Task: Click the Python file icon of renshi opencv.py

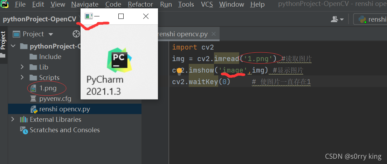Action: [x=33, y=109]
